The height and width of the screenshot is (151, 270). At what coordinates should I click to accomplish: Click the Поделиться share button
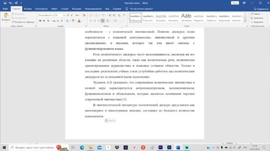tap(261, 9)
